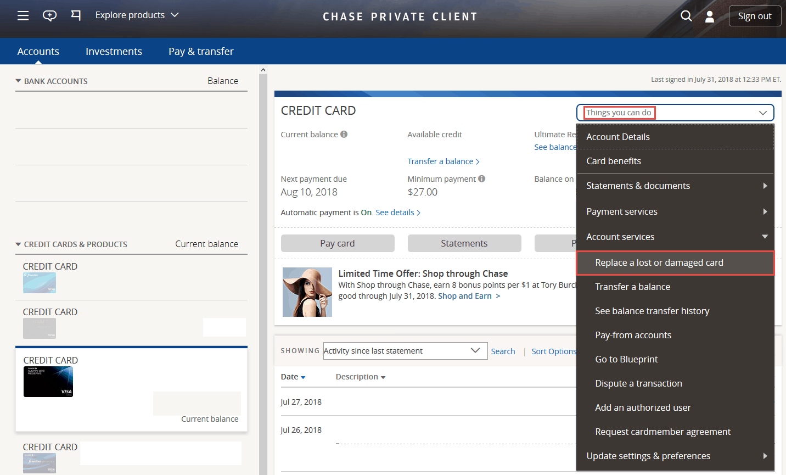The width and height of the screenshot is (786, 475).
Task: Open See details automatic payment link
Action: (398, 213)
